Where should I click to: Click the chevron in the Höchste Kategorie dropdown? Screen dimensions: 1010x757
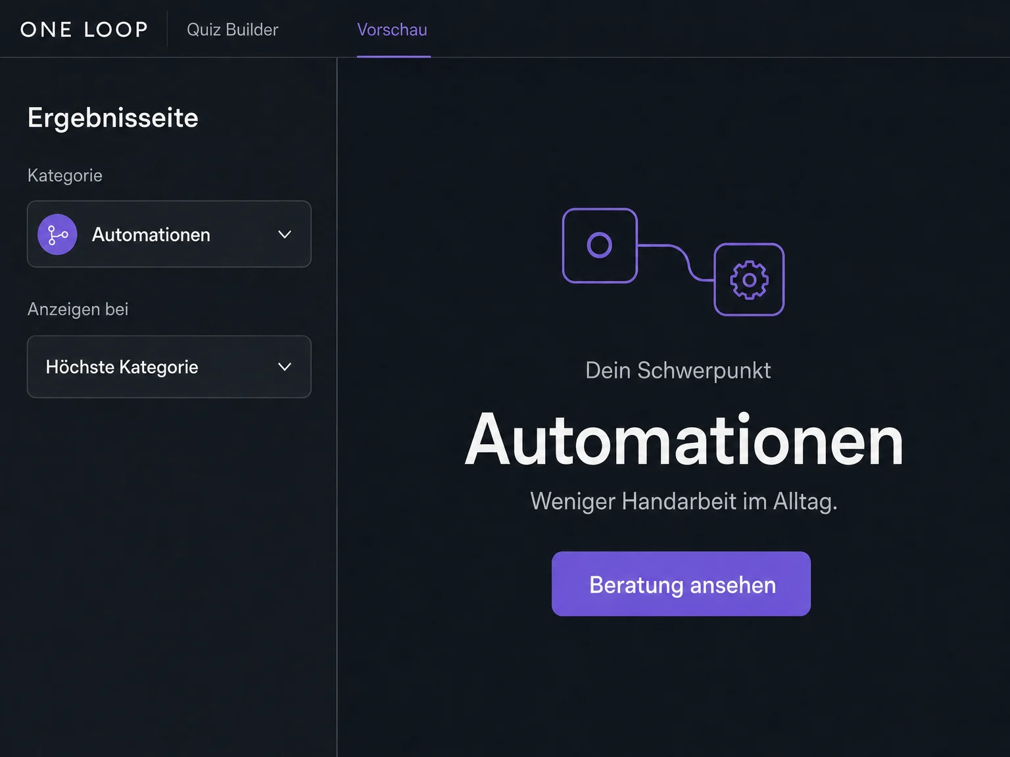[285, 367]
